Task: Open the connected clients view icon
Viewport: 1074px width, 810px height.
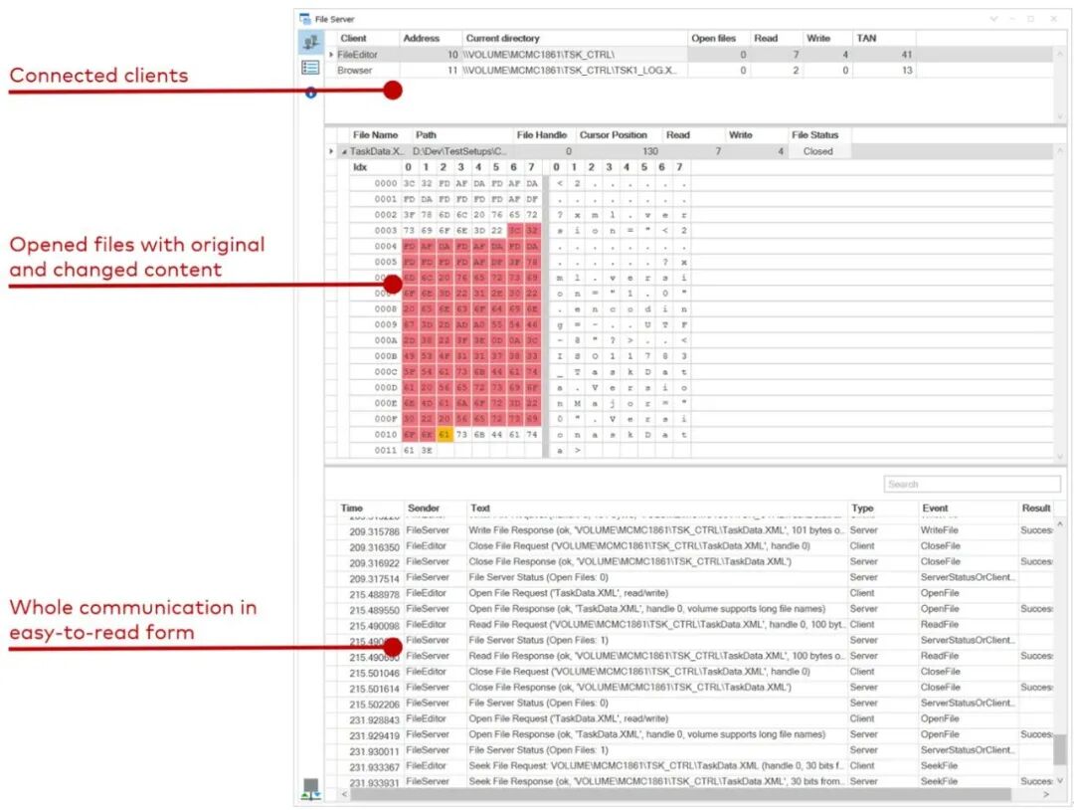Action: click(x=310, y=43)
